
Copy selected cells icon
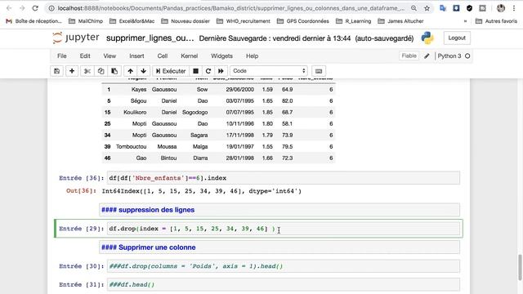pos(101,71)
